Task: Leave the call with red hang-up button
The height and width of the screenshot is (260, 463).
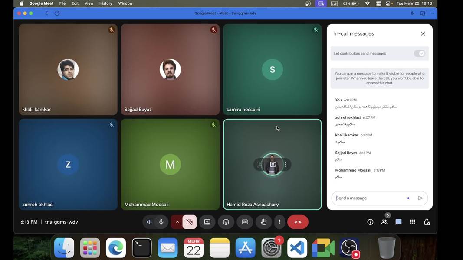Action: [x=298, y=222]
